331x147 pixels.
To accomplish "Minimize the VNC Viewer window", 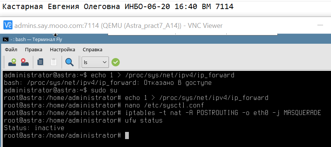I will (x=320, y=25).
